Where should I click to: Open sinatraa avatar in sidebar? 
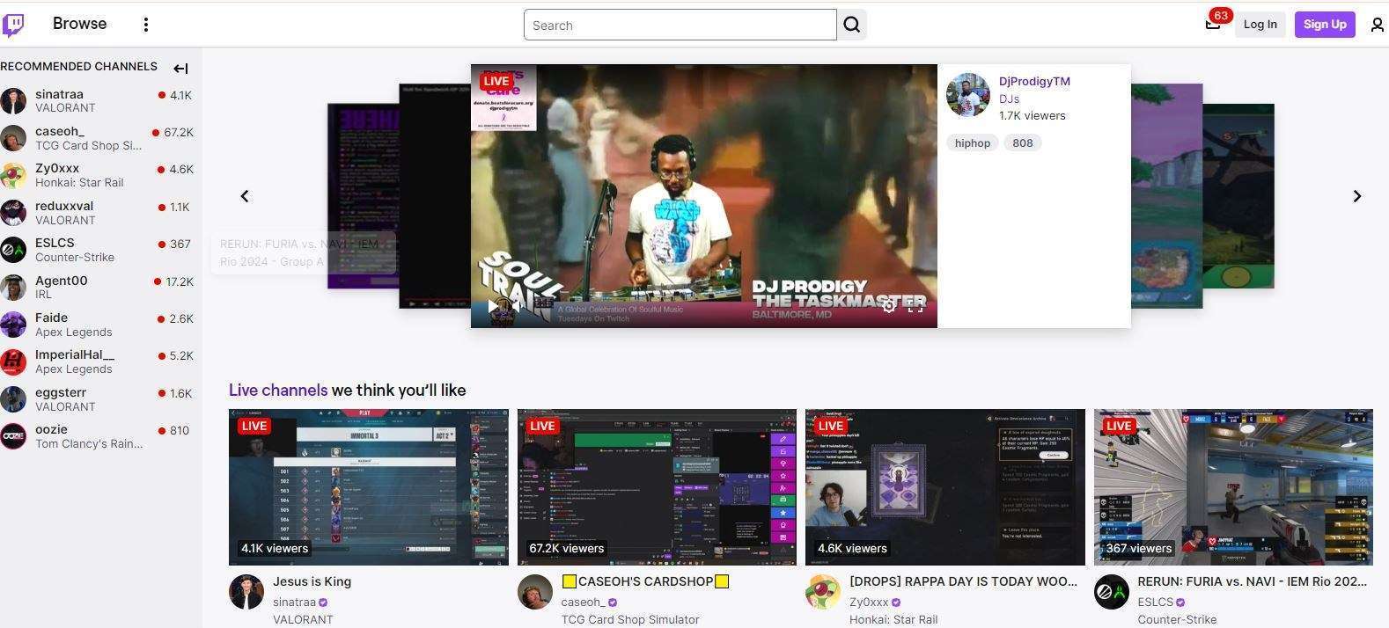point(13,100)
